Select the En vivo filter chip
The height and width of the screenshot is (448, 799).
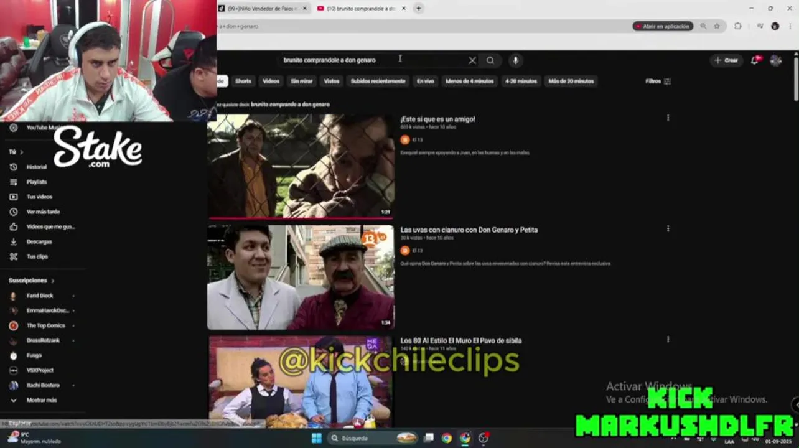[426, 81]
